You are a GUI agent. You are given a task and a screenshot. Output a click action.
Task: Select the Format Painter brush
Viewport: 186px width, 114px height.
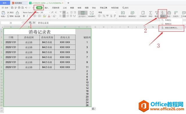(x=17, y=13)
